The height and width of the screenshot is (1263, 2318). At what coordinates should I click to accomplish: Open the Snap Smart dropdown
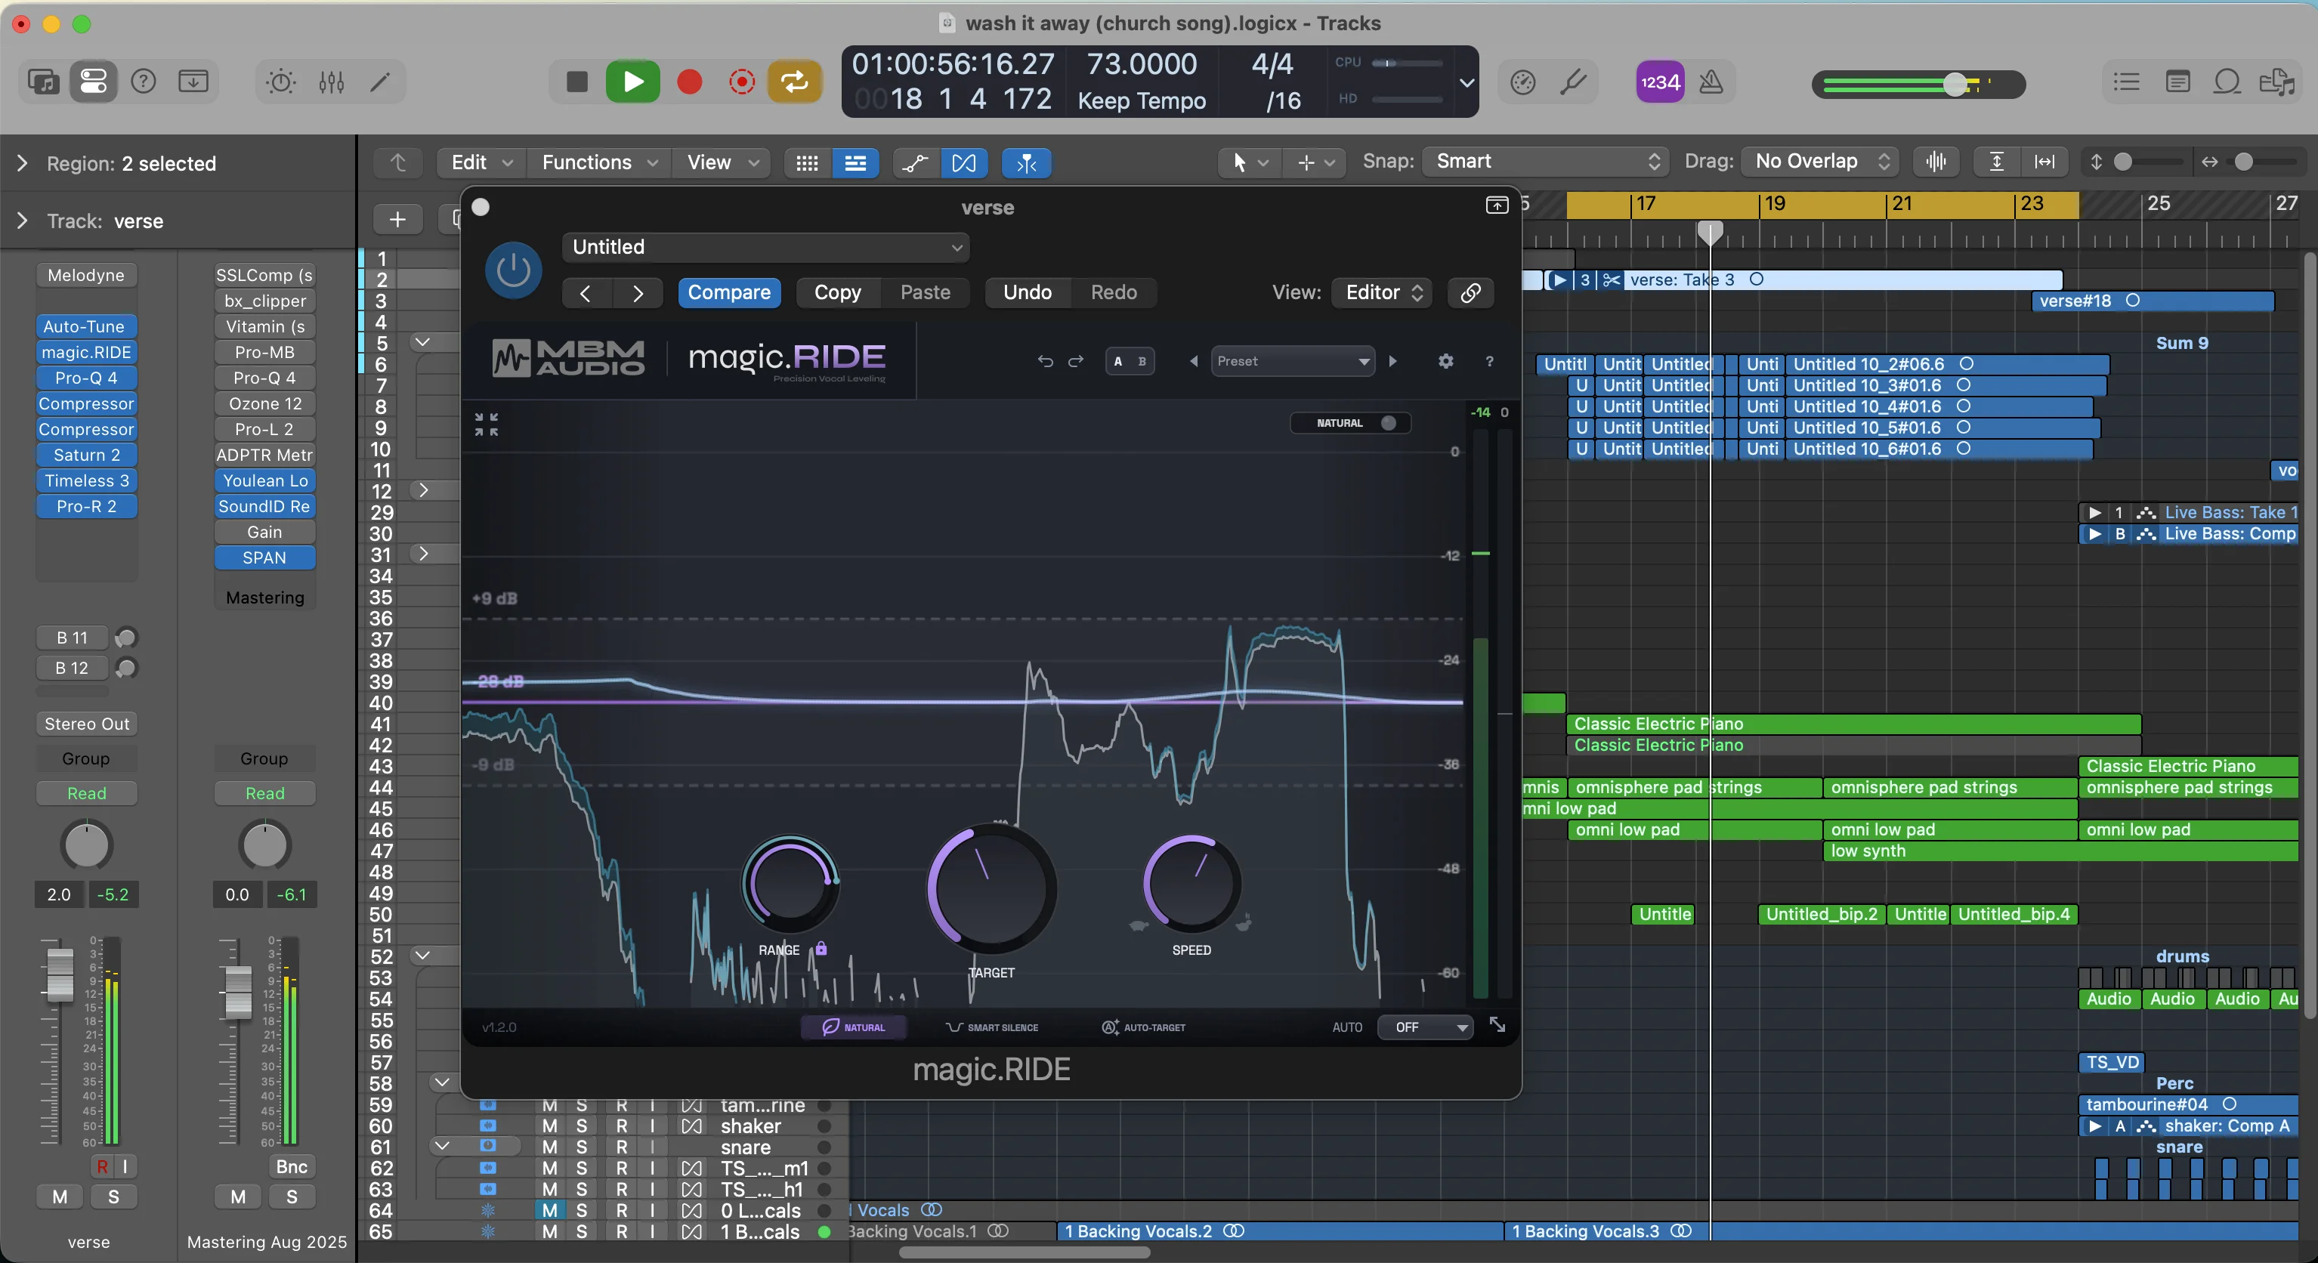(1544, 161)
